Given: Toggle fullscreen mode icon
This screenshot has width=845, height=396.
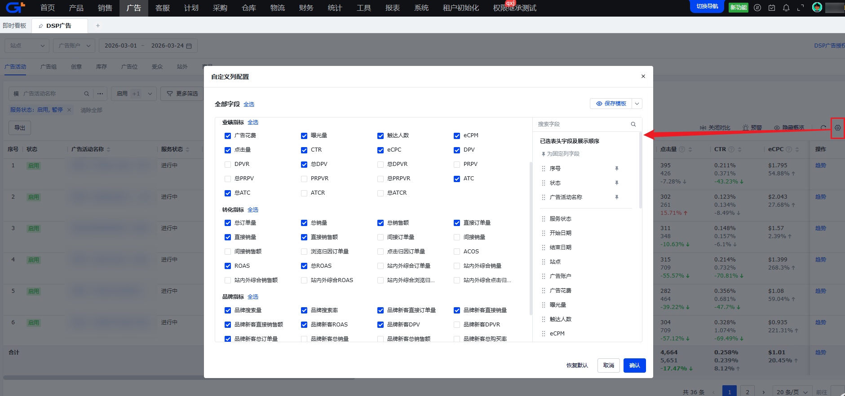Looking at the screenshot, I should click(801, 8).
